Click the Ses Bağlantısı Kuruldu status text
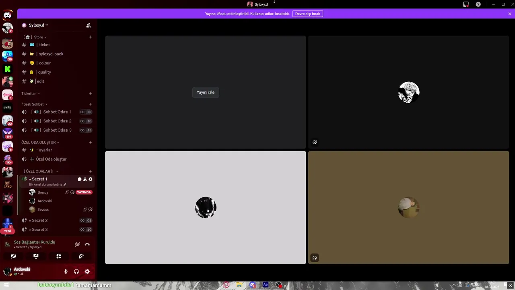Screen dimensions: 515x290 click(35, 242)
